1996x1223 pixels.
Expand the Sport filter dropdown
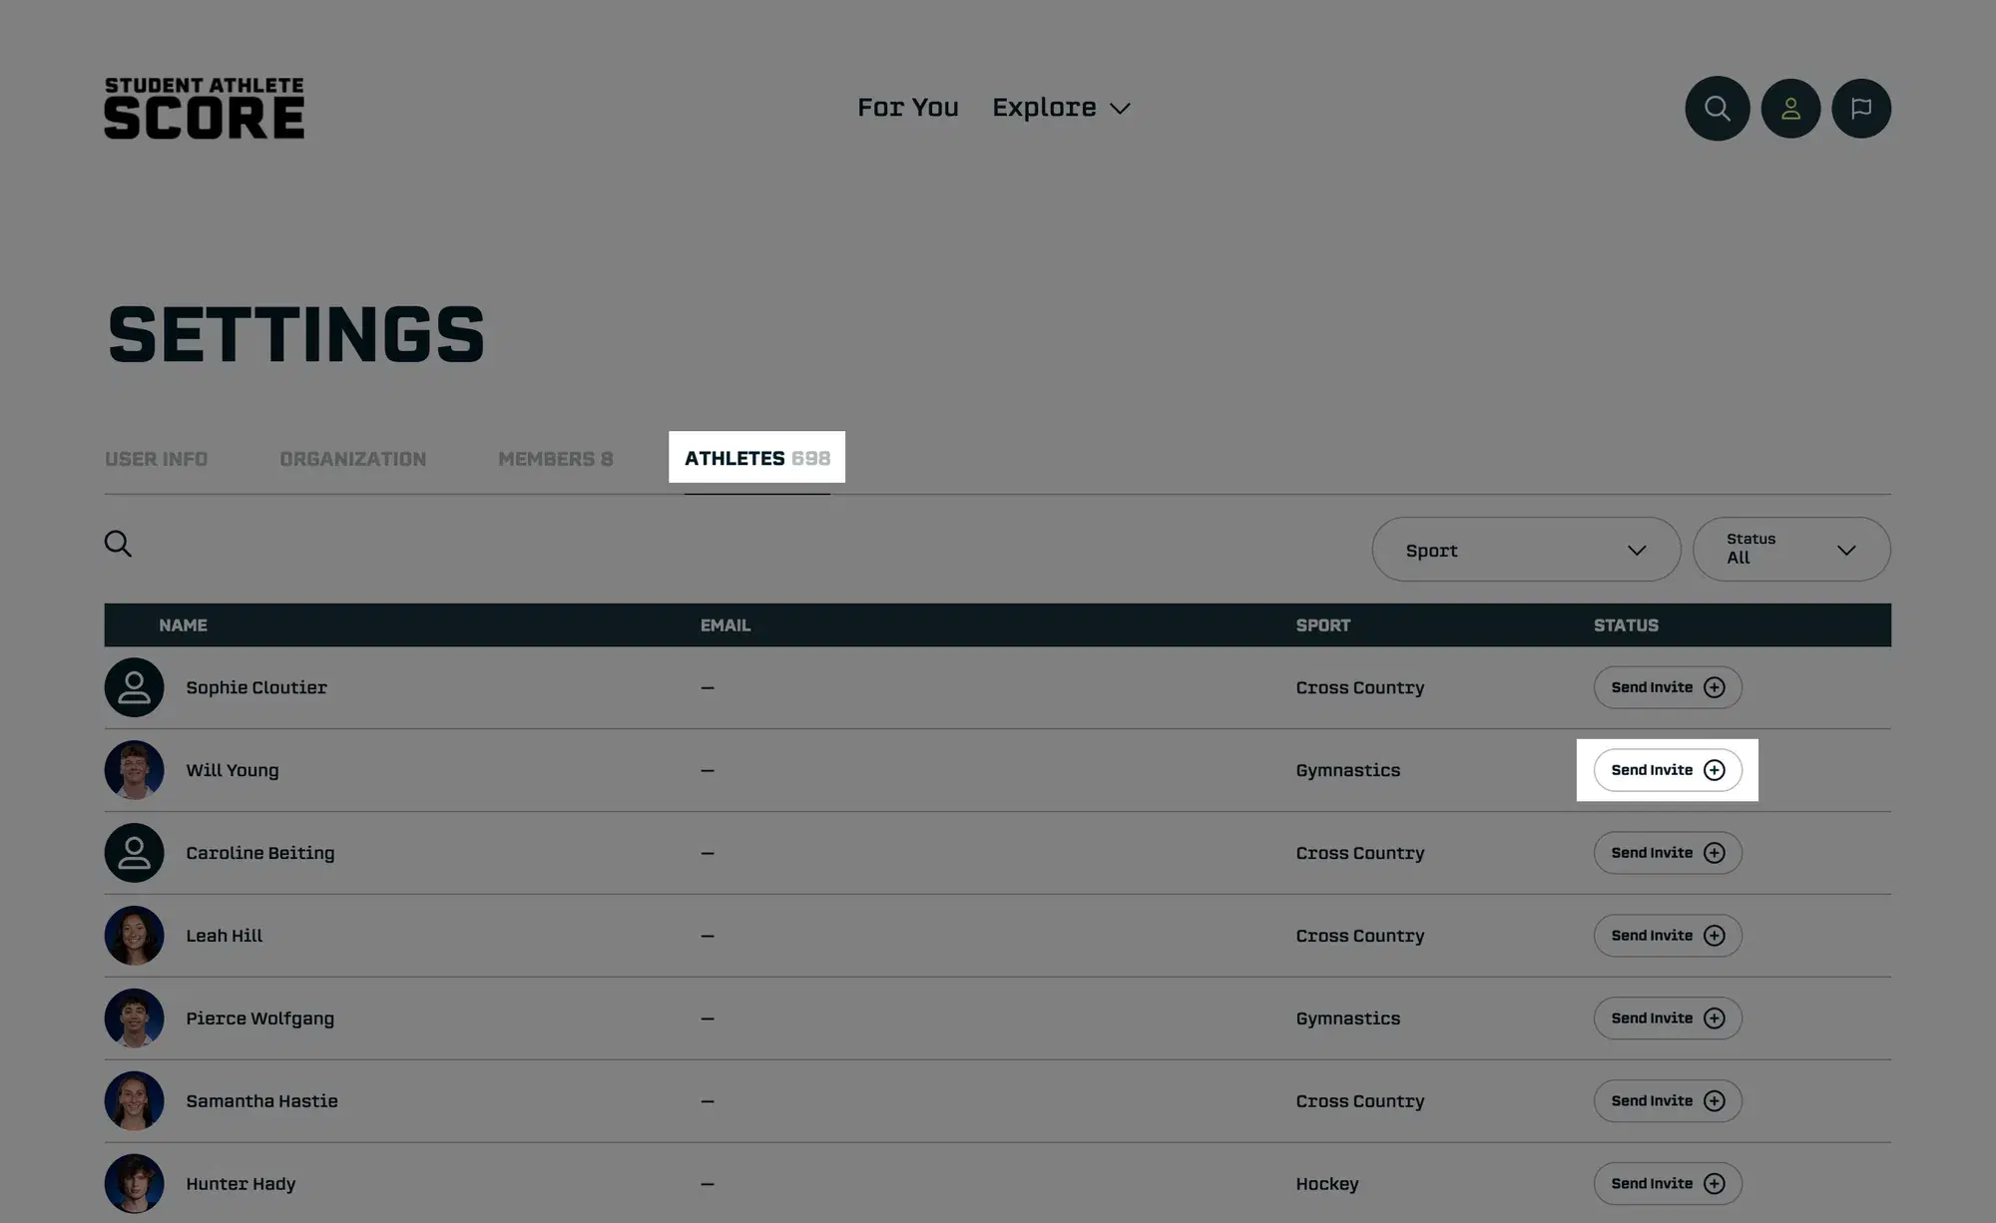[1526, 550]
